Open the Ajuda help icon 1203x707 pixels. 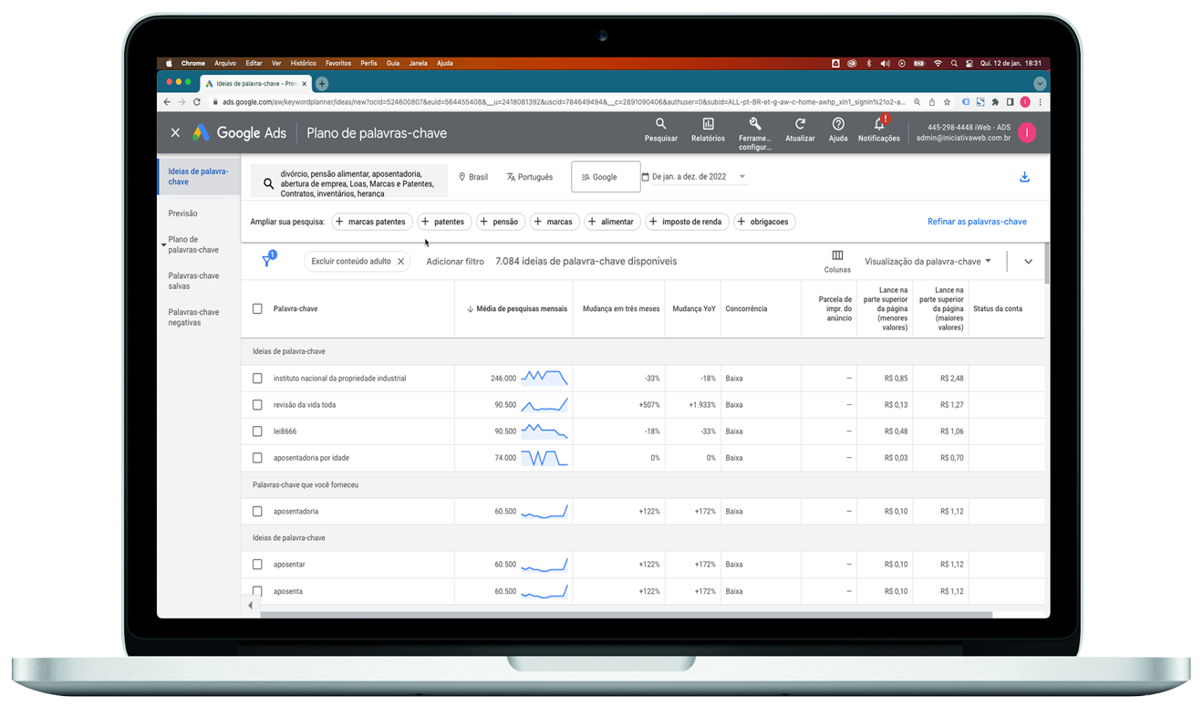point(837,125)
